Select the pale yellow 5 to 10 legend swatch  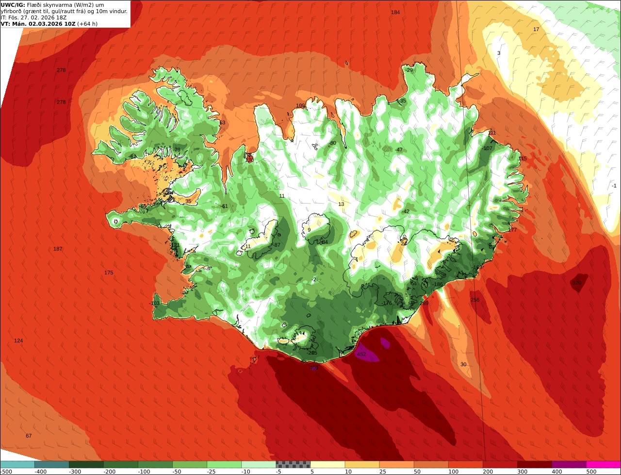[327, 464]
